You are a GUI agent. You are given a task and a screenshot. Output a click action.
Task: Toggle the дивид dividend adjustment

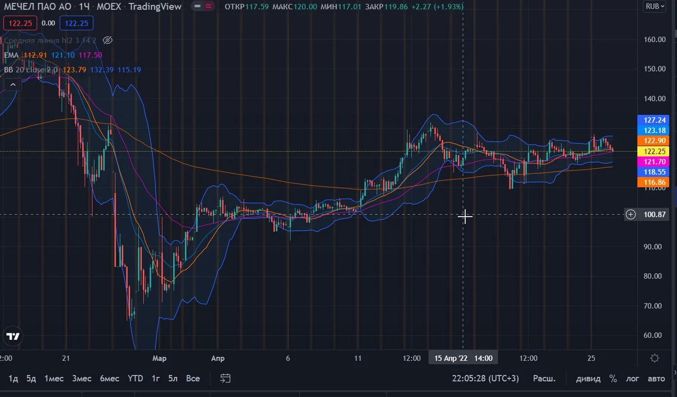point(588,378)
